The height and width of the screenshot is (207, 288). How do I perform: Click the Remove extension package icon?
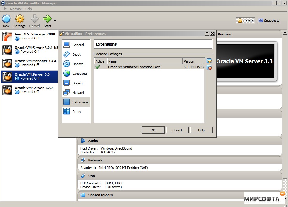[x=209, y=67]
